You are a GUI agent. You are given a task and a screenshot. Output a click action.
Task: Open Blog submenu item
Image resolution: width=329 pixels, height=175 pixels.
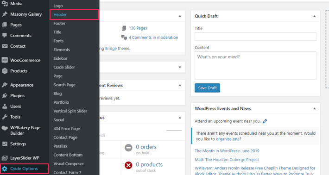coord(57,94)
